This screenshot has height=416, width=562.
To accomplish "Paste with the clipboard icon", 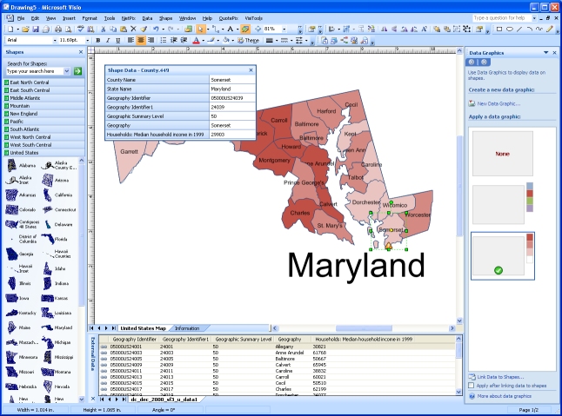I will pyautogui.click(x=124, y=30).
